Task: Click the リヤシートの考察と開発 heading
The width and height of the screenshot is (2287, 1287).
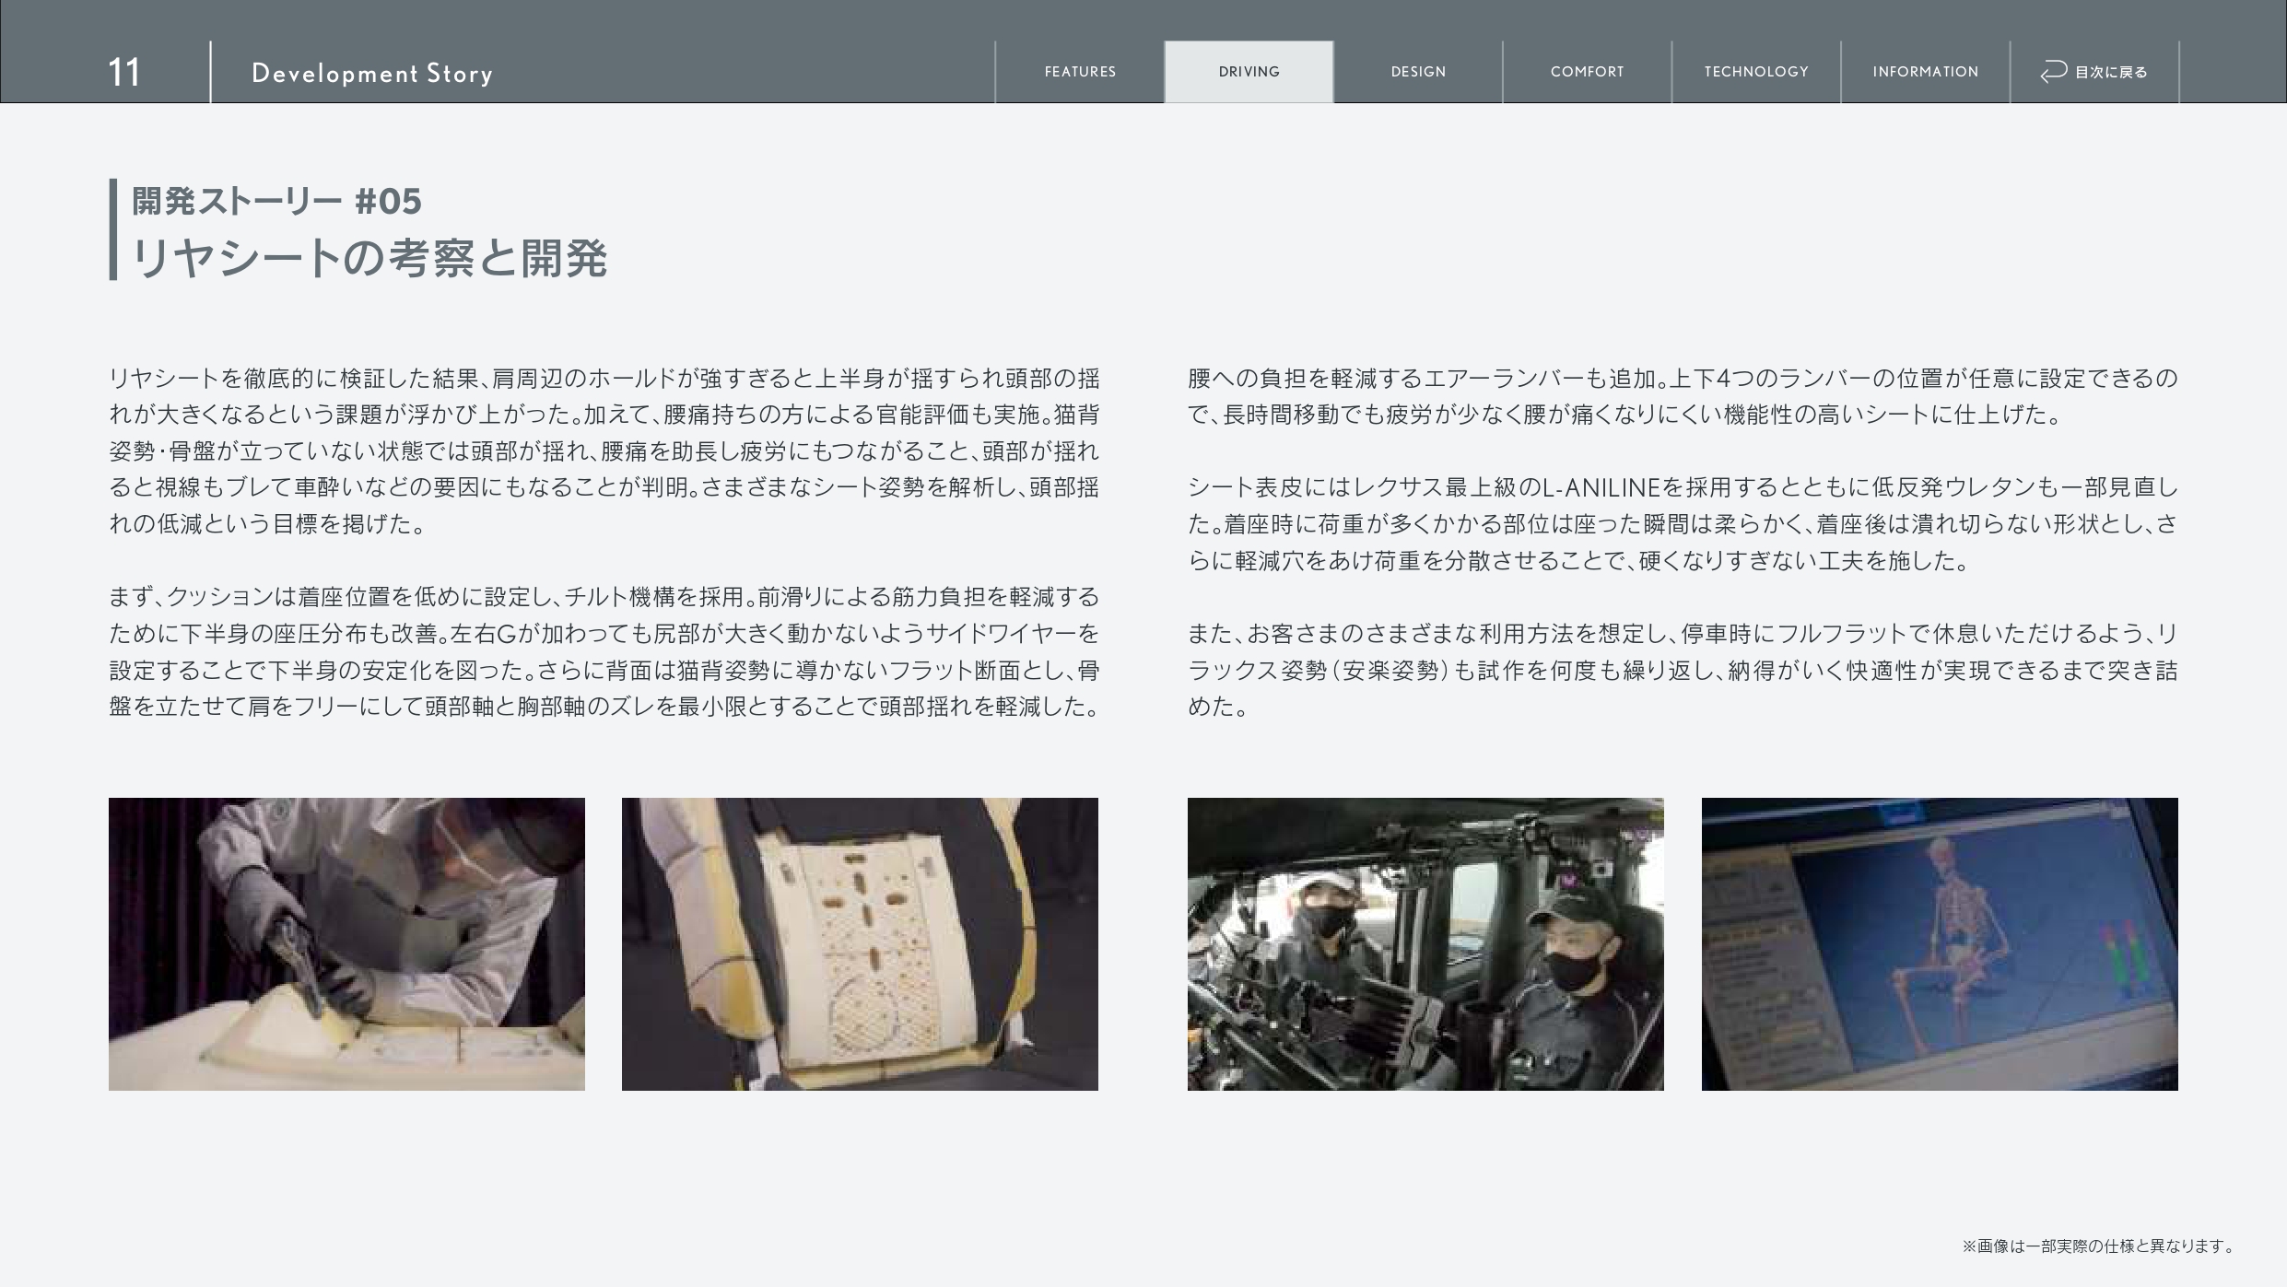Action: tap(369, 258)
